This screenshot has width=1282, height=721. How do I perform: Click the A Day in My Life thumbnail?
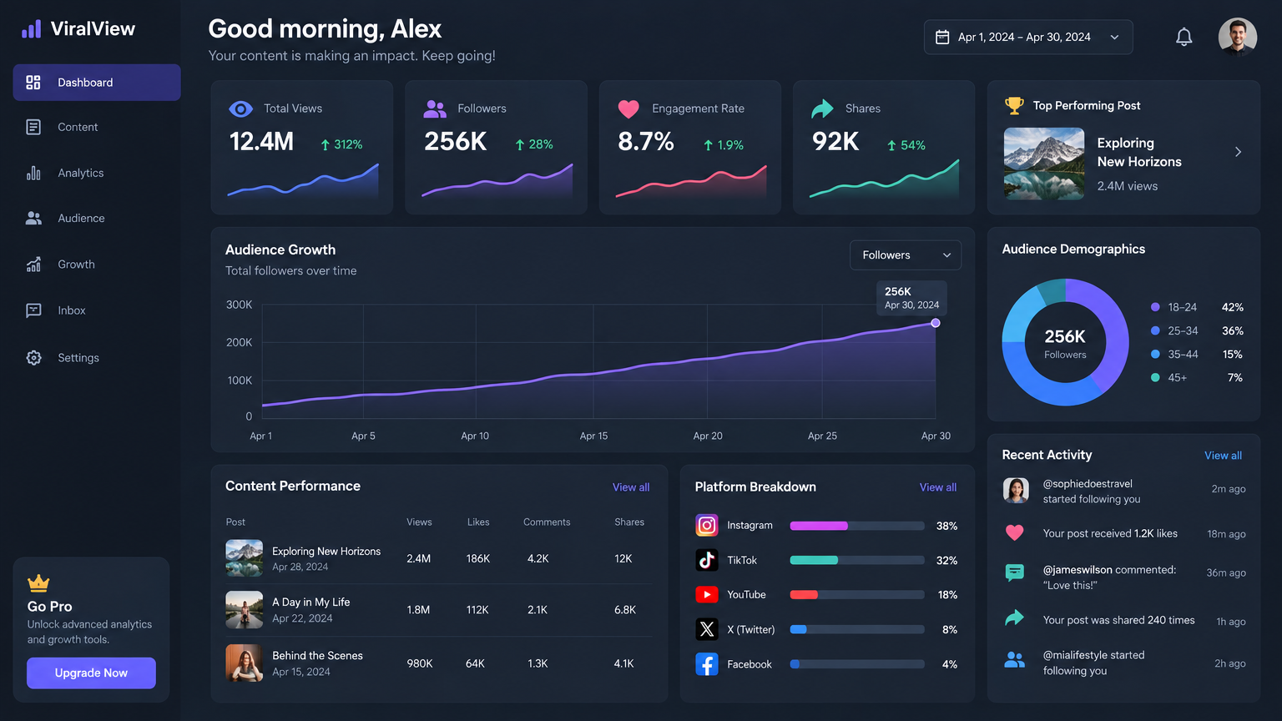244,610
